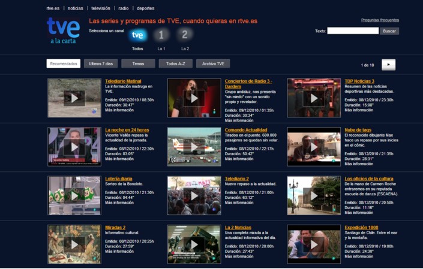Open the TDP Noticias 3 title link
The height and width of the screenshot is (269, 423).
pyautogui.click(x=359, y=81)
